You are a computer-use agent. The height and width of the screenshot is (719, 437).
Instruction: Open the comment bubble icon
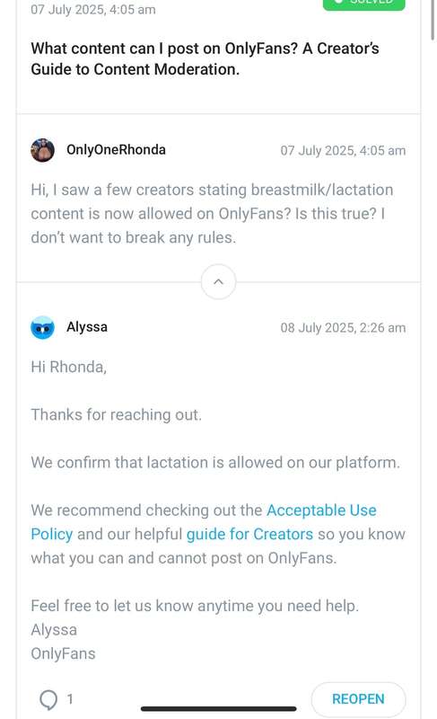(x=48, y=699)
